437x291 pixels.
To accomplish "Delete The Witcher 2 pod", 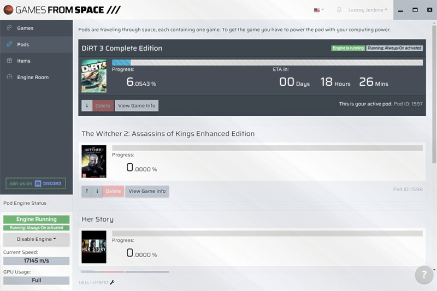I will tap(113, 191).
